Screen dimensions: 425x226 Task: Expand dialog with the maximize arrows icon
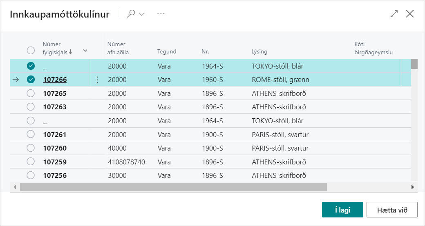pyautogui.click(x=394, y=14)
